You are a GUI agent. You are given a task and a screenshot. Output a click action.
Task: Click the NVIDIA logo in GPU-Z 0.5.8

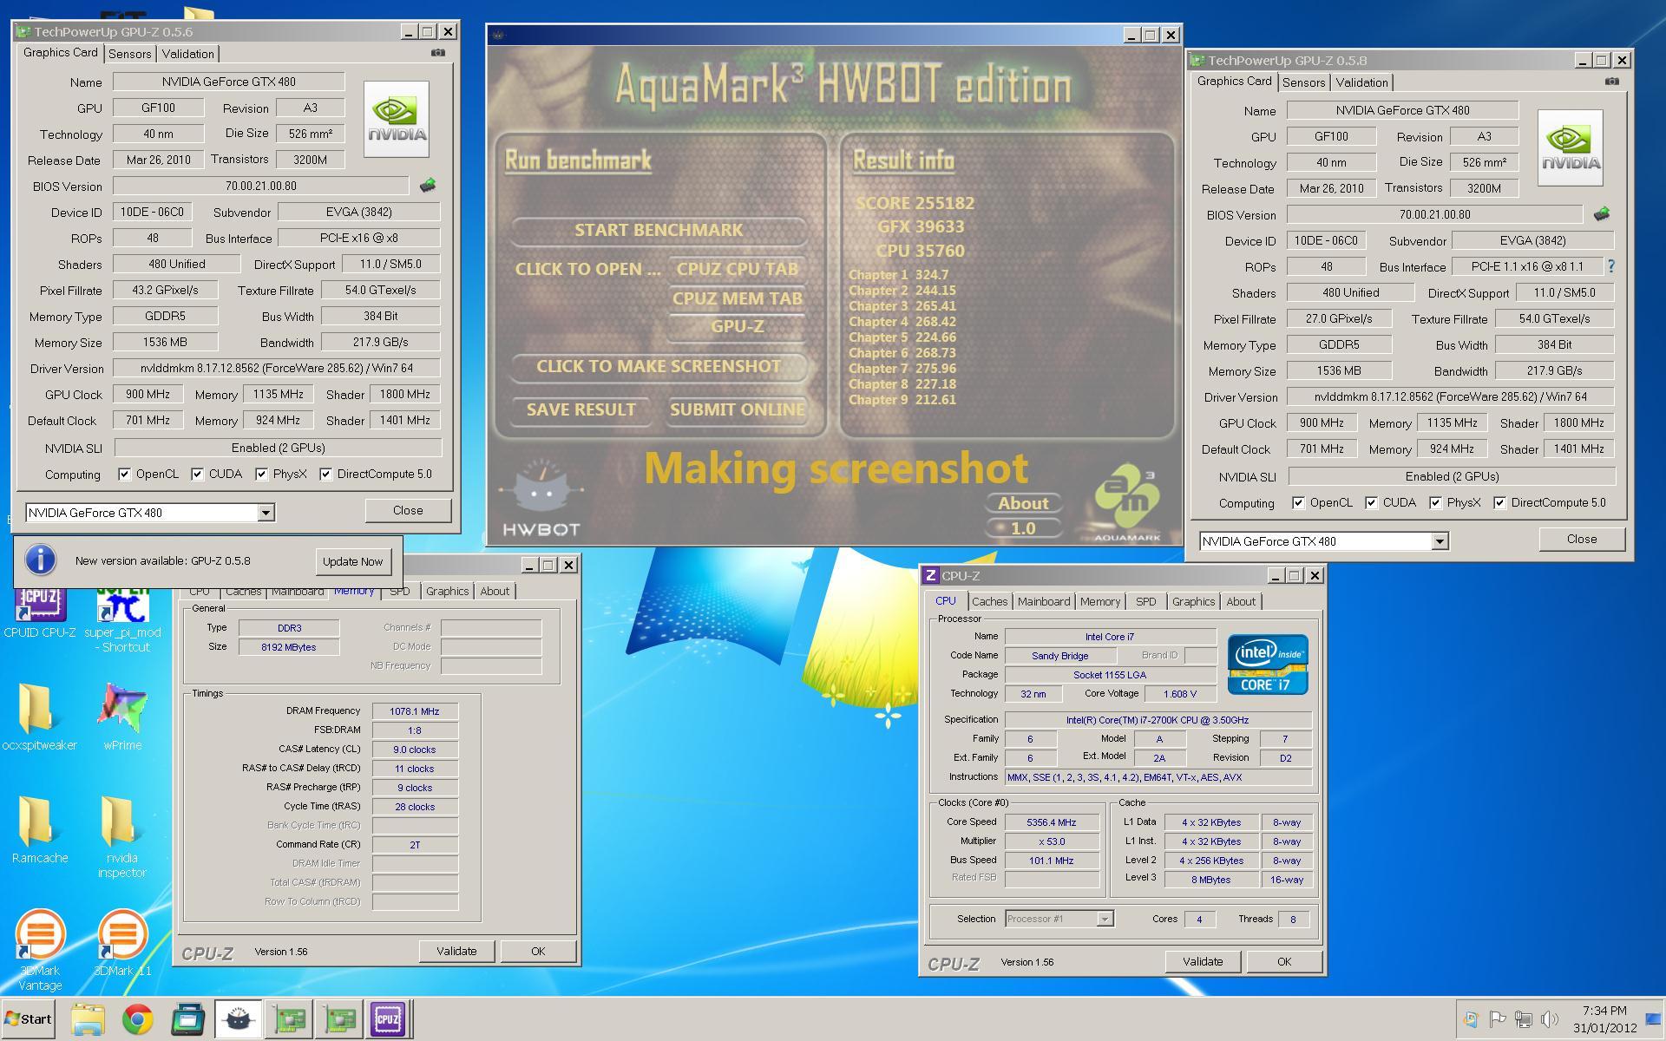[1571, 148]
